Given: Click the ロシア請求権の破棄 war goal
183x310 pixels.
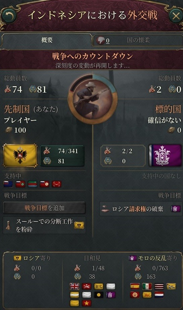Looking at the screenshot, I should pyautogui.click(x=140, y=209).
